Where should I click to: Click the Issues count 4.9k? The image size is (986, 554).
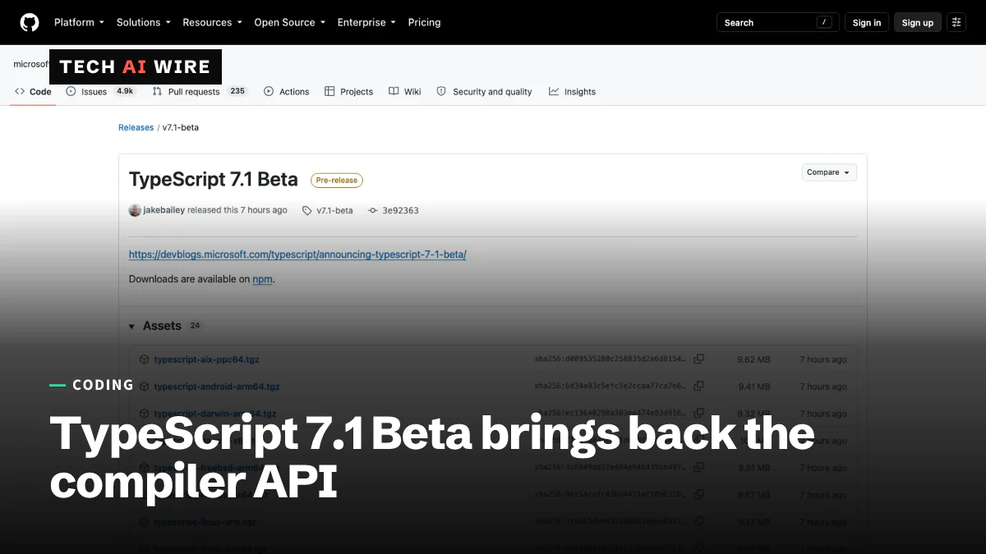coord(125,91)
